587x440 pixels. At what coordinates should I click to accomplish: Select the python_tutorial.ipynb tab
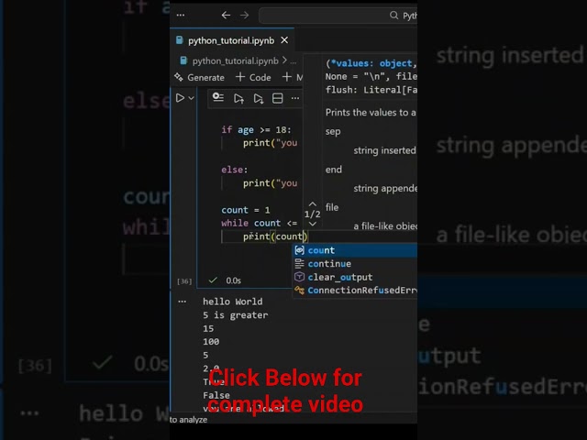(x=231, y=40)
